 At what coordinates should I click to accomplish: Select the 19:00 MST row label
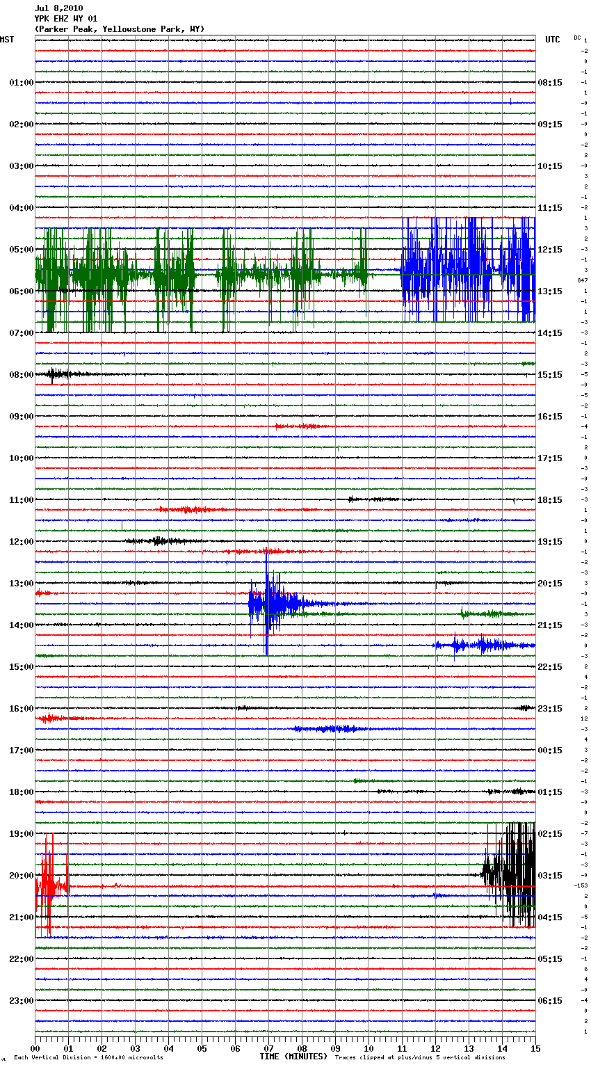(22, 833)
